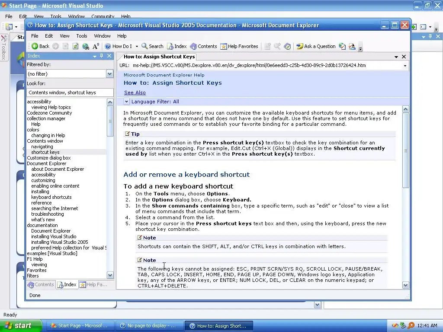Open the Edit menu in Document Explorer
Image resolution: width=443 pixels, height=332 pixels.
tap(49, 36)
